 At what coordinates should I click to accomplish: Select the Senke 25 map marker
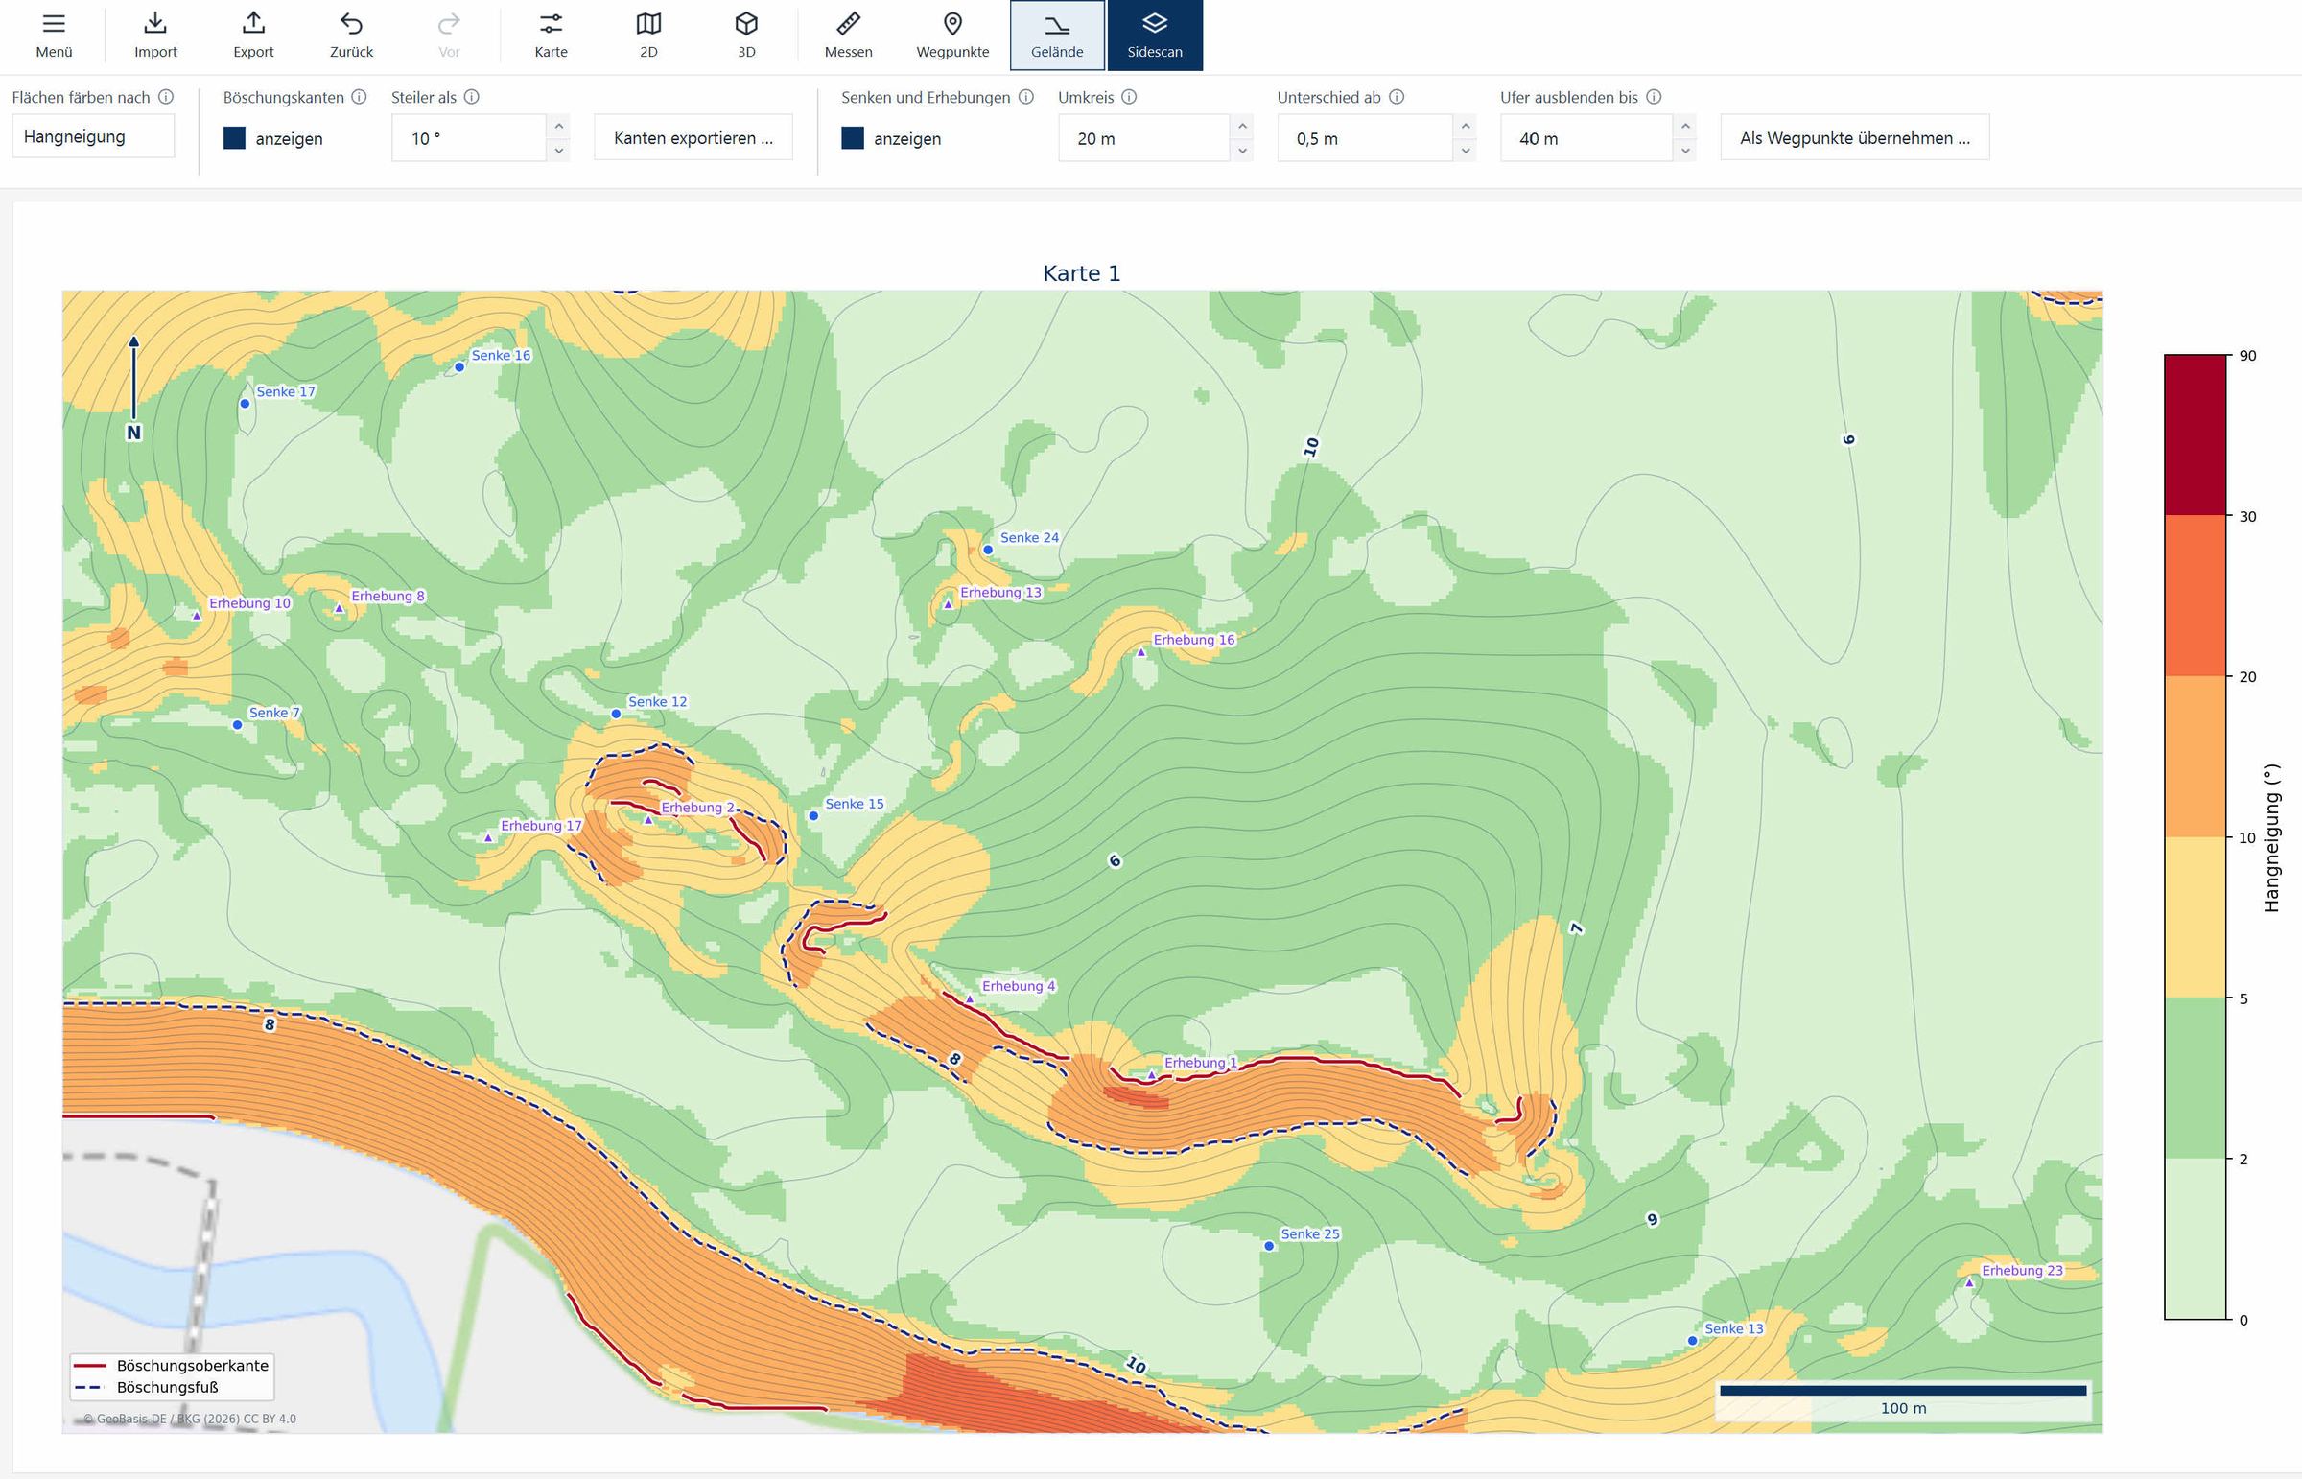1269,1246
